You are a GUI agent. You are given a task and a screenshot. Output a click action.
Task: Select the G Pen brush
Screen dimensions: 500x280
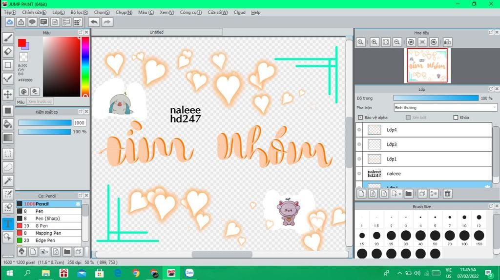tap(49, 226)
